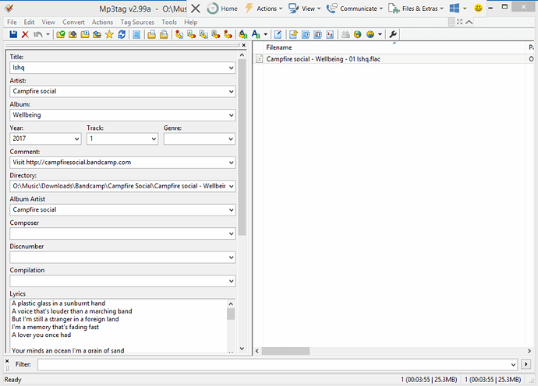This screenshot has width=538, height=386.
Task: Open the undo history dropdown arrow
Action: coord(48,34)
